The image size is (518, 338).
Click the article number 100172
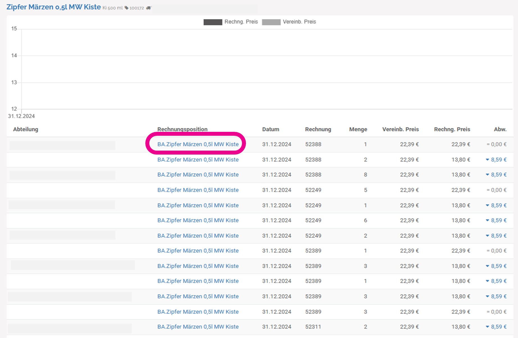click(x=137, y=8)
